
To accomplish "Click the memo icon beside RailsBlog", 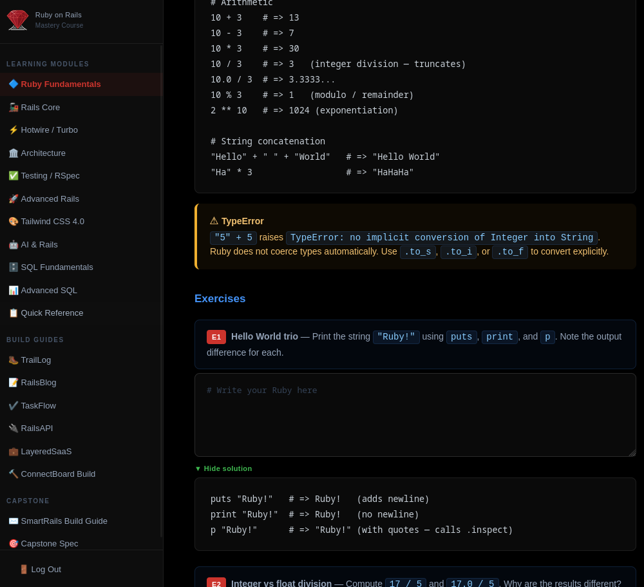I will 14,382.
